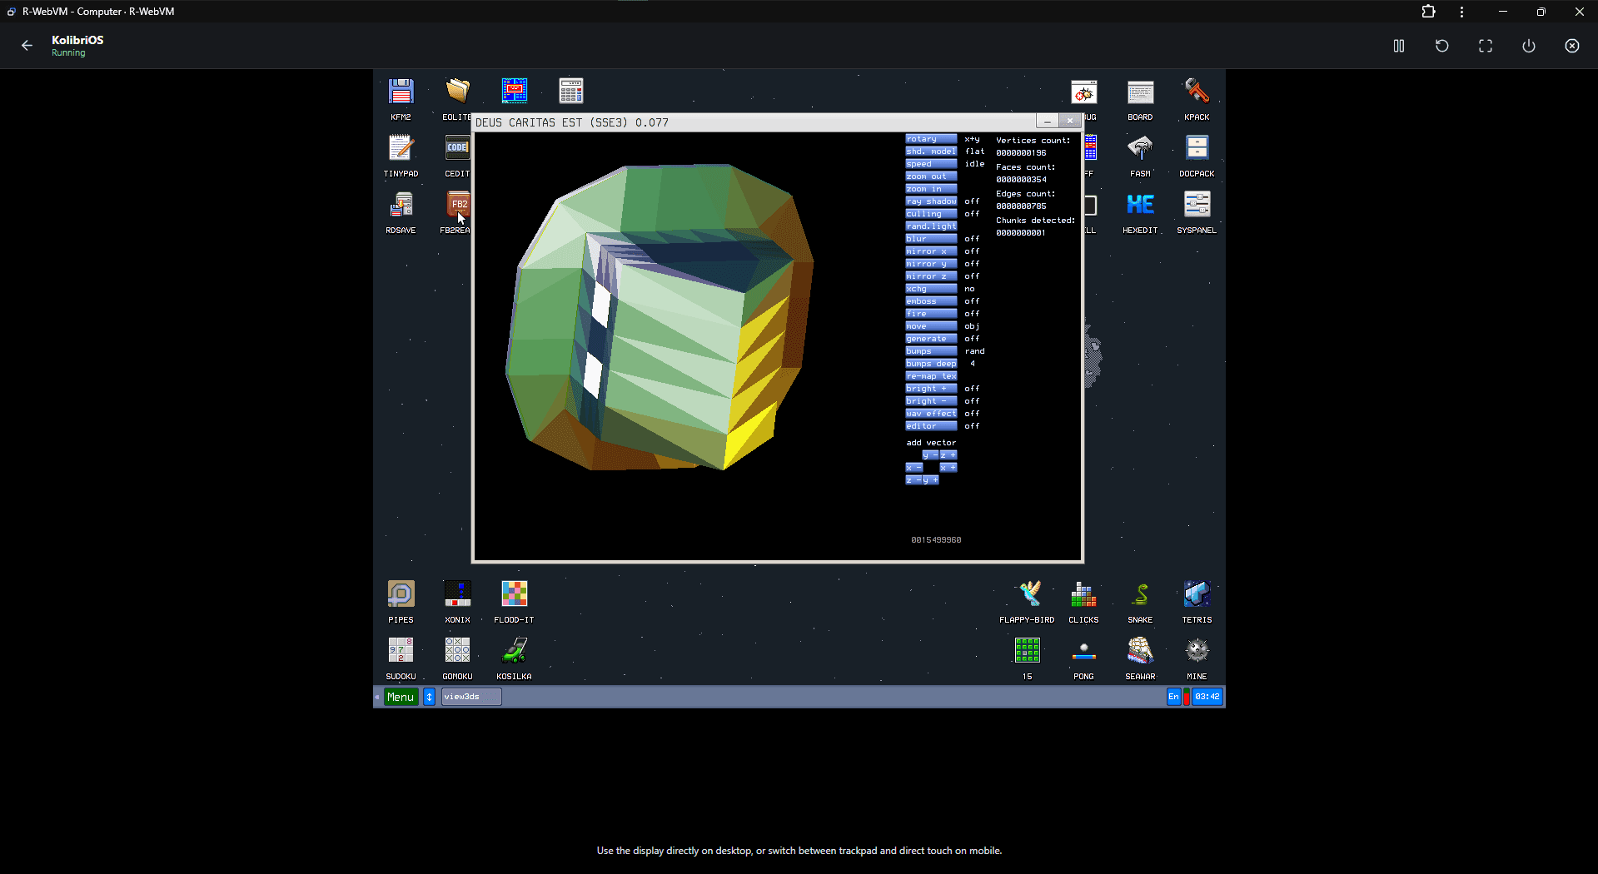Launch the CLICKS game icon
The width and height of the screenshot is (1598, 874).
(x=1083, y=594)
